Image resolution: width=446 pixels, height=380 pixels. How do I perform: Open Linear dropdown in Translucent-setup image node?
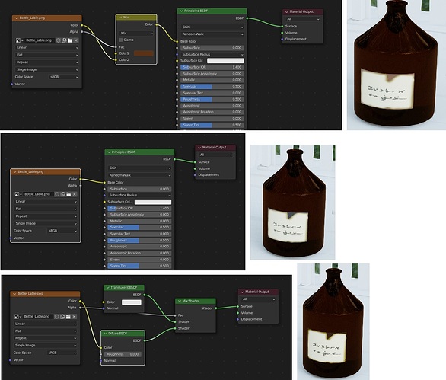click(45, 324)
